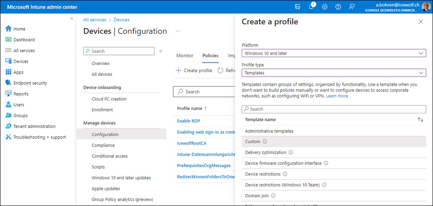This screenshot has height=206, width=433.
Task: Select the Delivery optimization template
Action: click(x=334, y=152)
